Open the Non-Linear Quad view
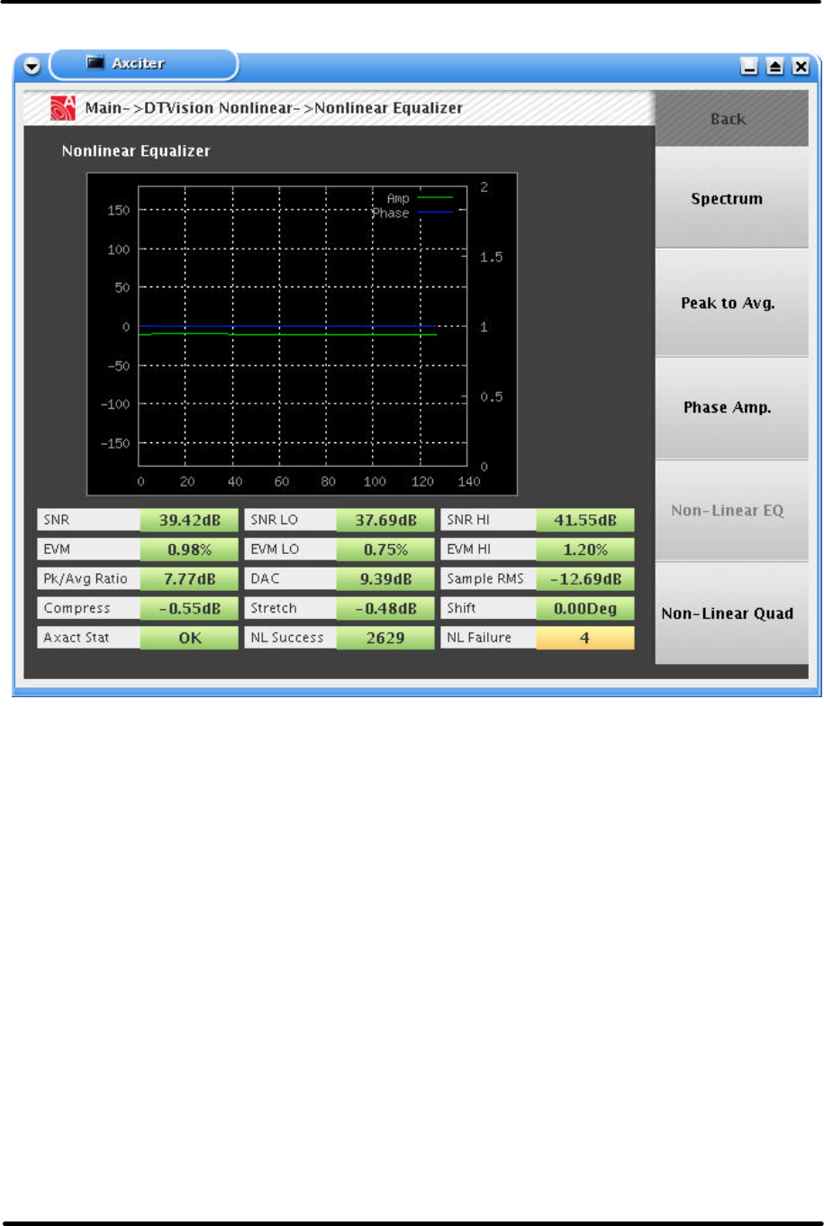824x1226 pixels. point(731,613)
